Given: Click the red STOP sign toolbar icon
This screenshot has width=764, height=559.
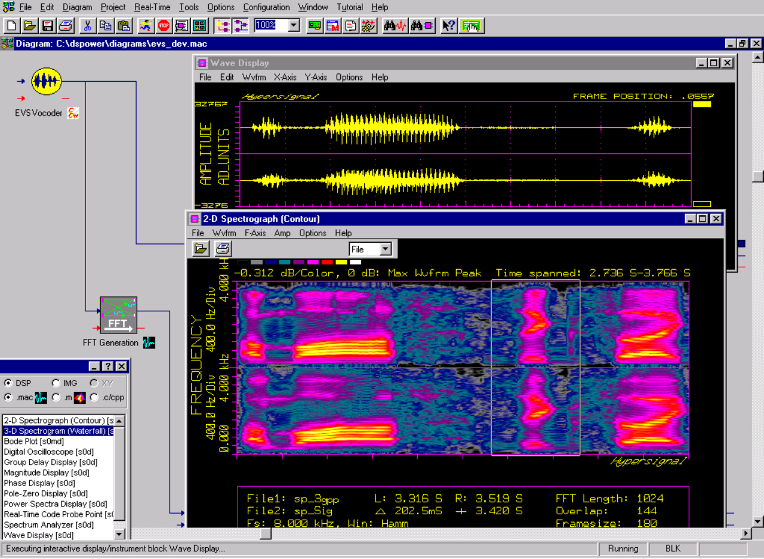Looking at the screenshot, I should (x=164, y=26).
